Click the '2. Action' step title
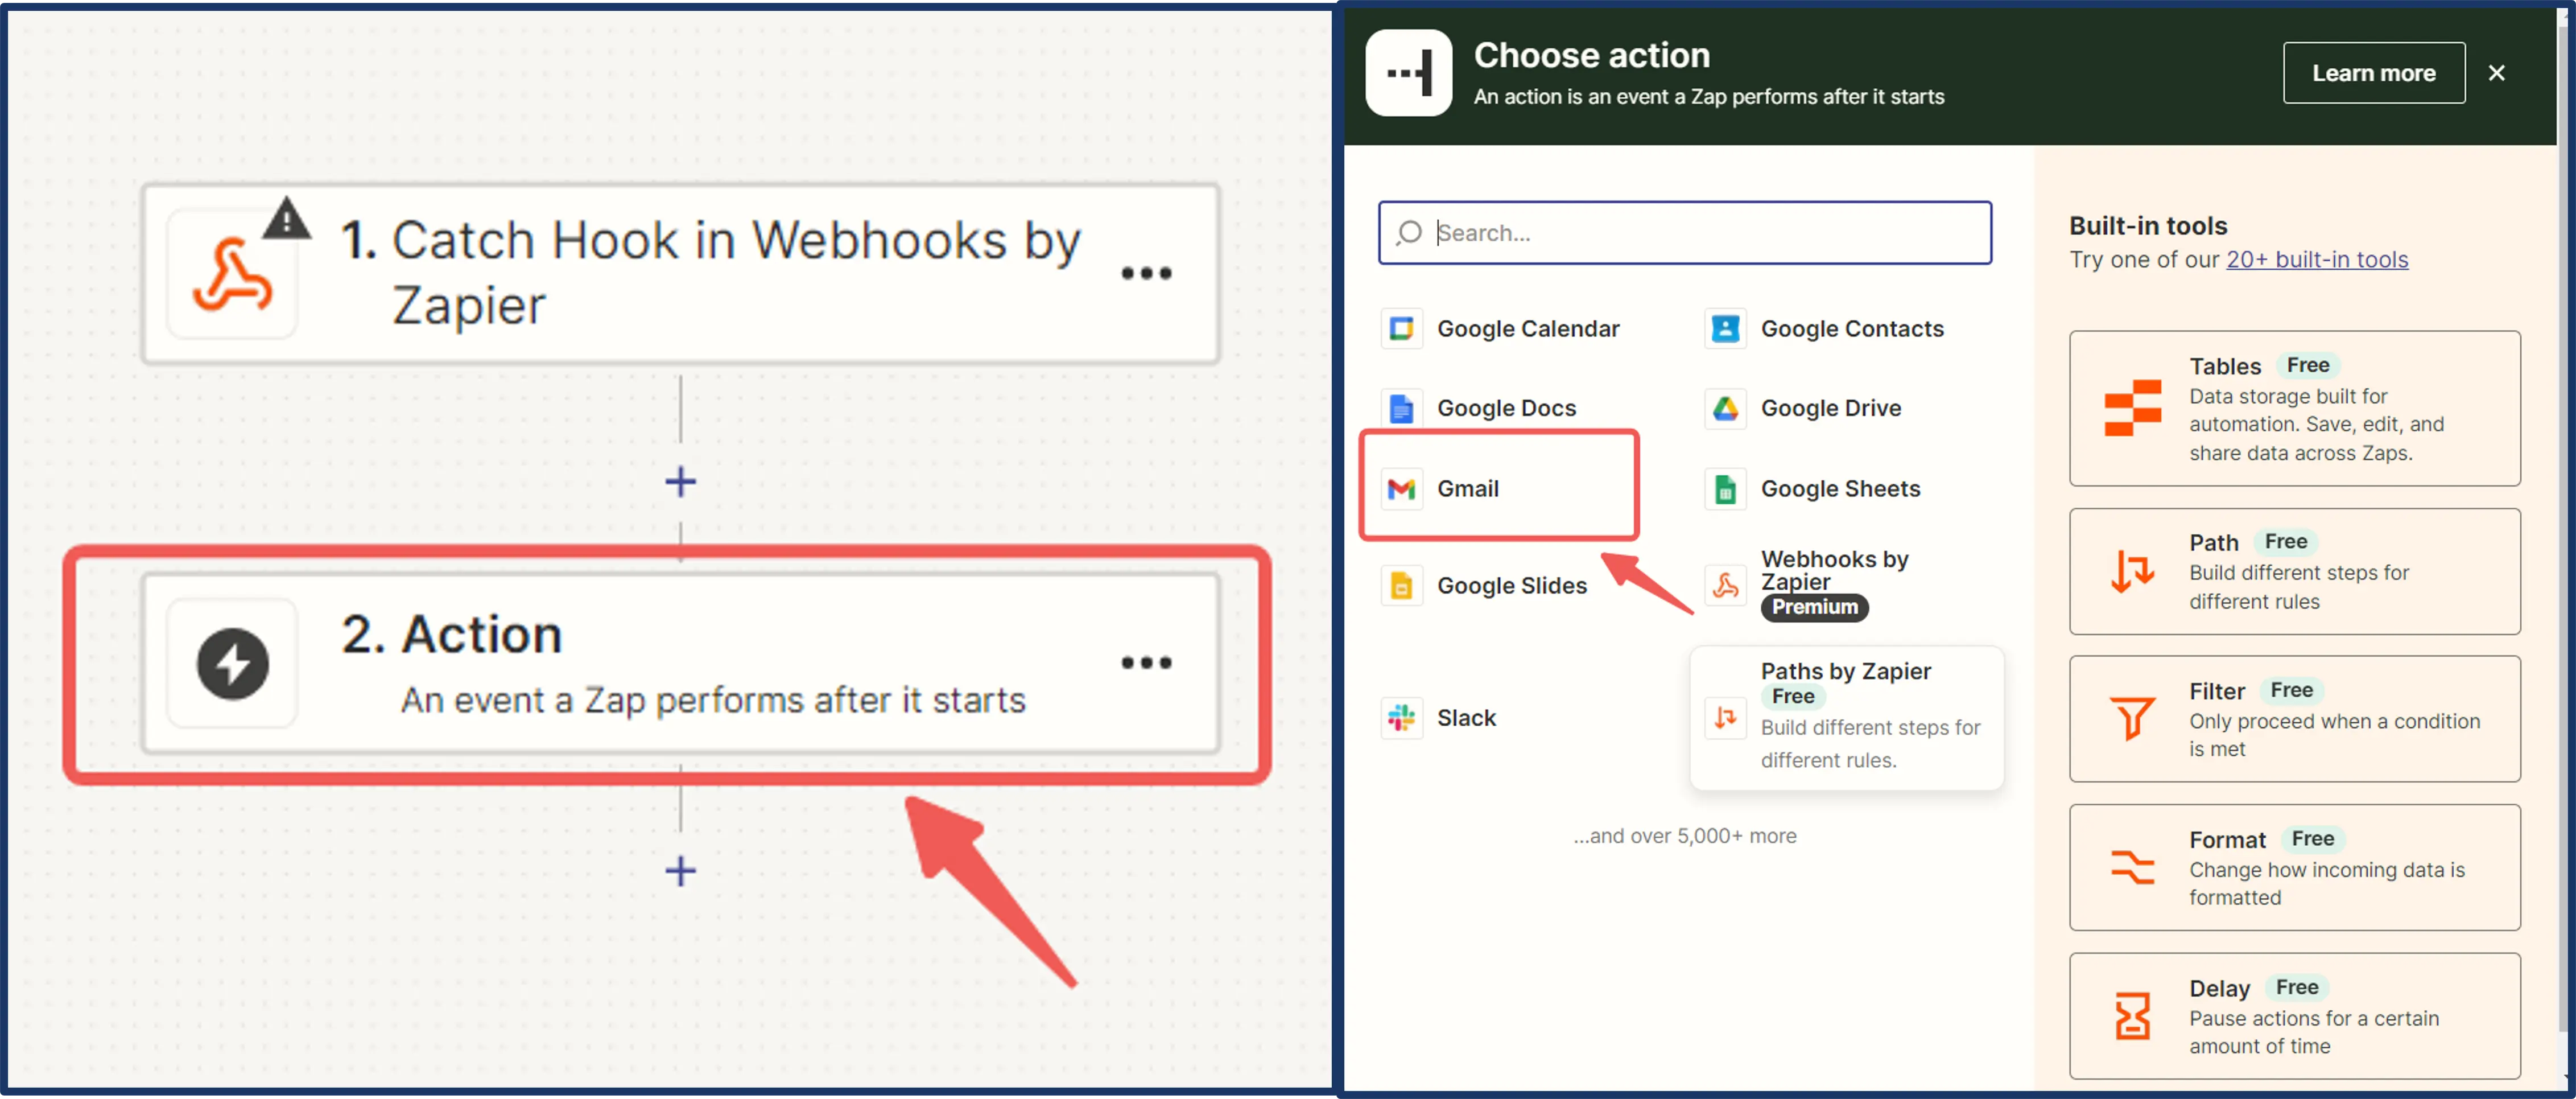 tap(452, 634)
